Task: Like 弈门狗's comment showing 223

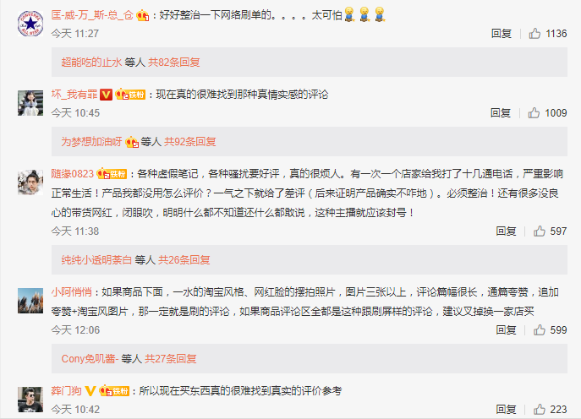Action: pos(539,410)
